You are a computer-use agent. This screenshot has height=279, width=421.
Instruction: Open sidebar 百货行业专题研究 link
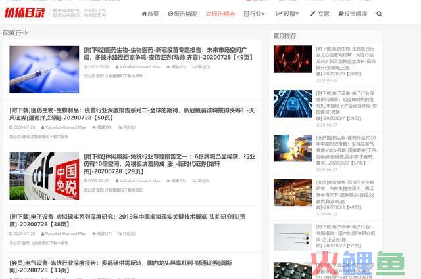(345, 195)
